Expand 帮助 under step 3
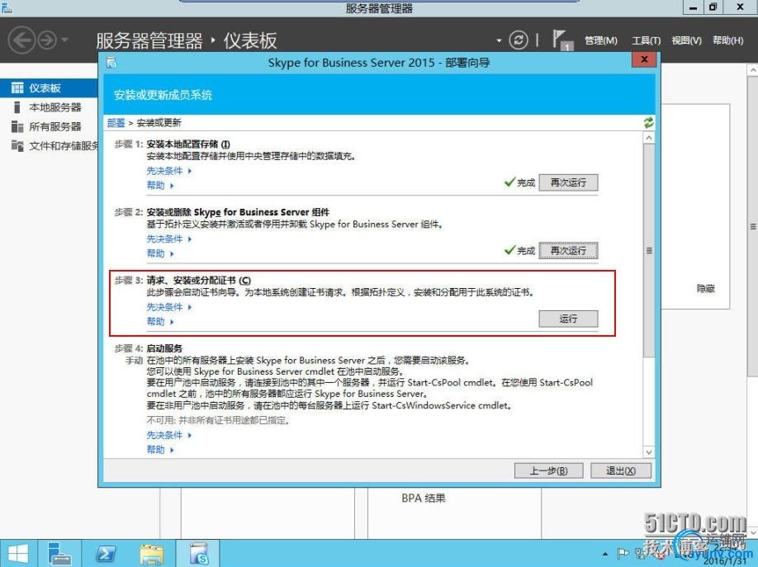Viewport: 758px width, 567px height. coord(160,321)
